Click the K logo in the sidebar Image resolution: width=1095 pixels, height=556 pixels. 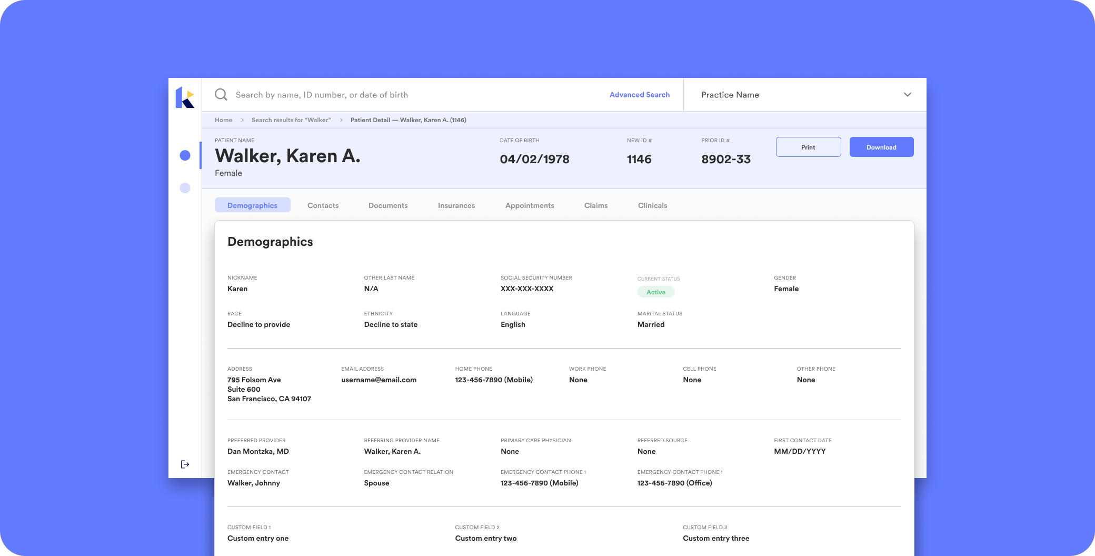coord(185,97)
